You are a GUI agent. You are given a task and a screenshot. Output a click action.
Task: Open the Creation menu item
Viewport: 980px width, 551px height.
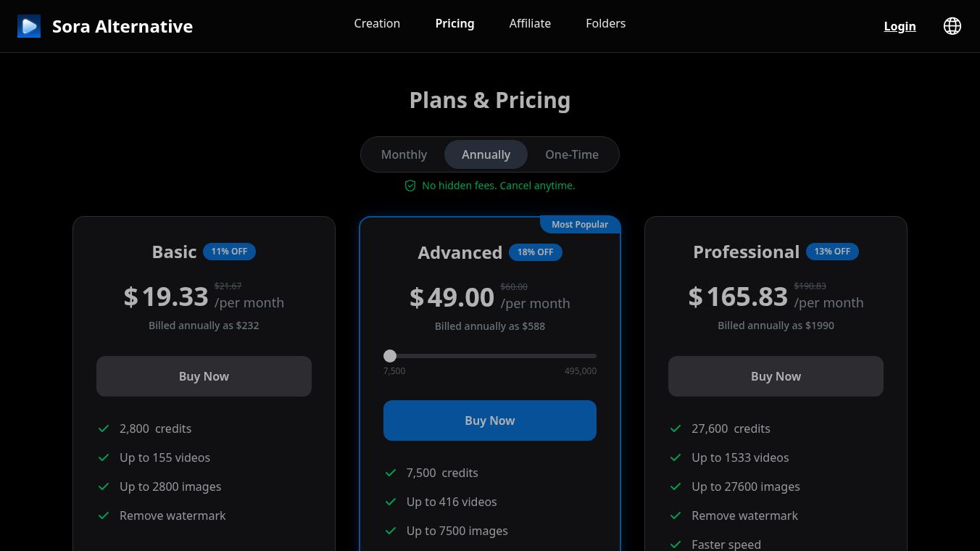[377, 23]
